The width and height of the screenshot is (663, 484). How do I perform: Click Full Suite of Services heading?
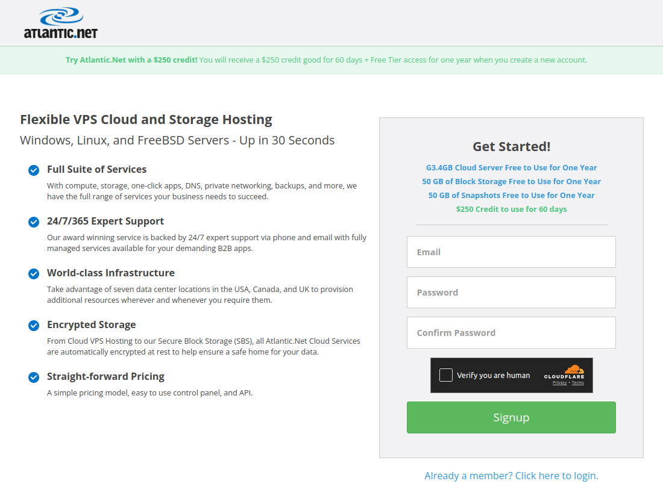click(97, 169)
